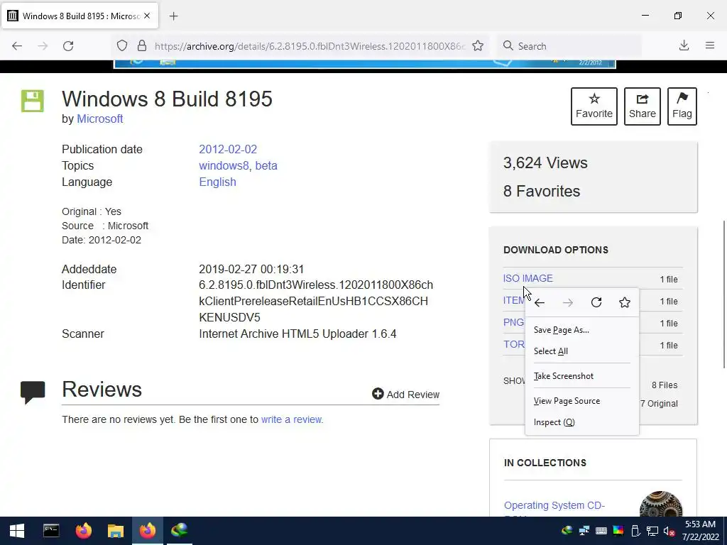Open the tracking protection shield icon
Screen dimensions: 727x545
[122, 46]
